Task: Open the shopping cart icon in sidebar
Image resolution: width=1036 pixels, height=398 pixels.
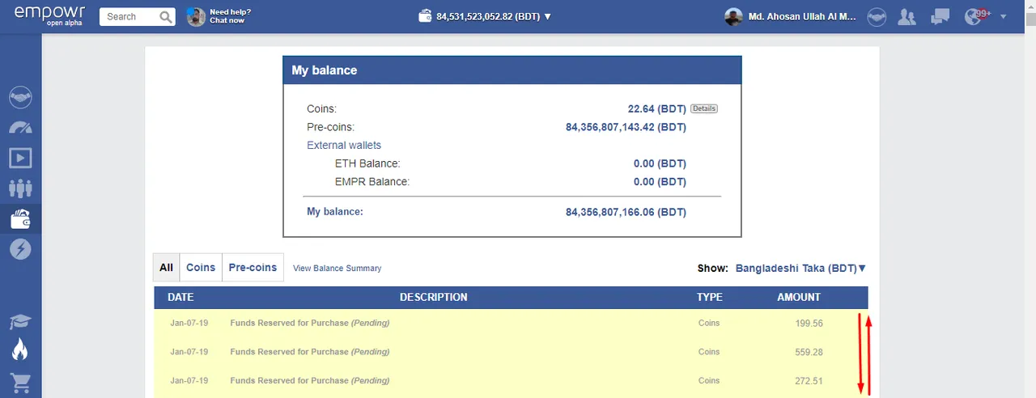Action: point(20,381)
